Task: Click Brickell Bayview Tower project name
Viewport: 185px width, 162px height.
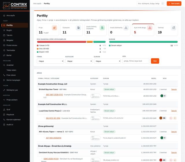Action: (49, 89)
